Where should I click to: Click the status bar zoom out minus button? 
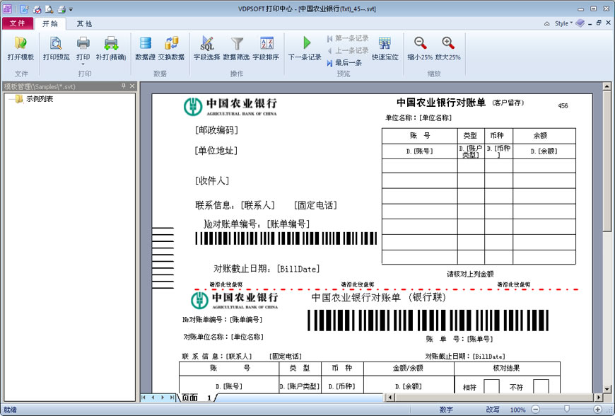click(x=536, y=410)
